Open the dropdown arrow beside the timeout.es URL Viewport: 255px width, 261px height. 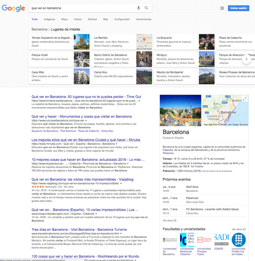[x=140, y=101]
